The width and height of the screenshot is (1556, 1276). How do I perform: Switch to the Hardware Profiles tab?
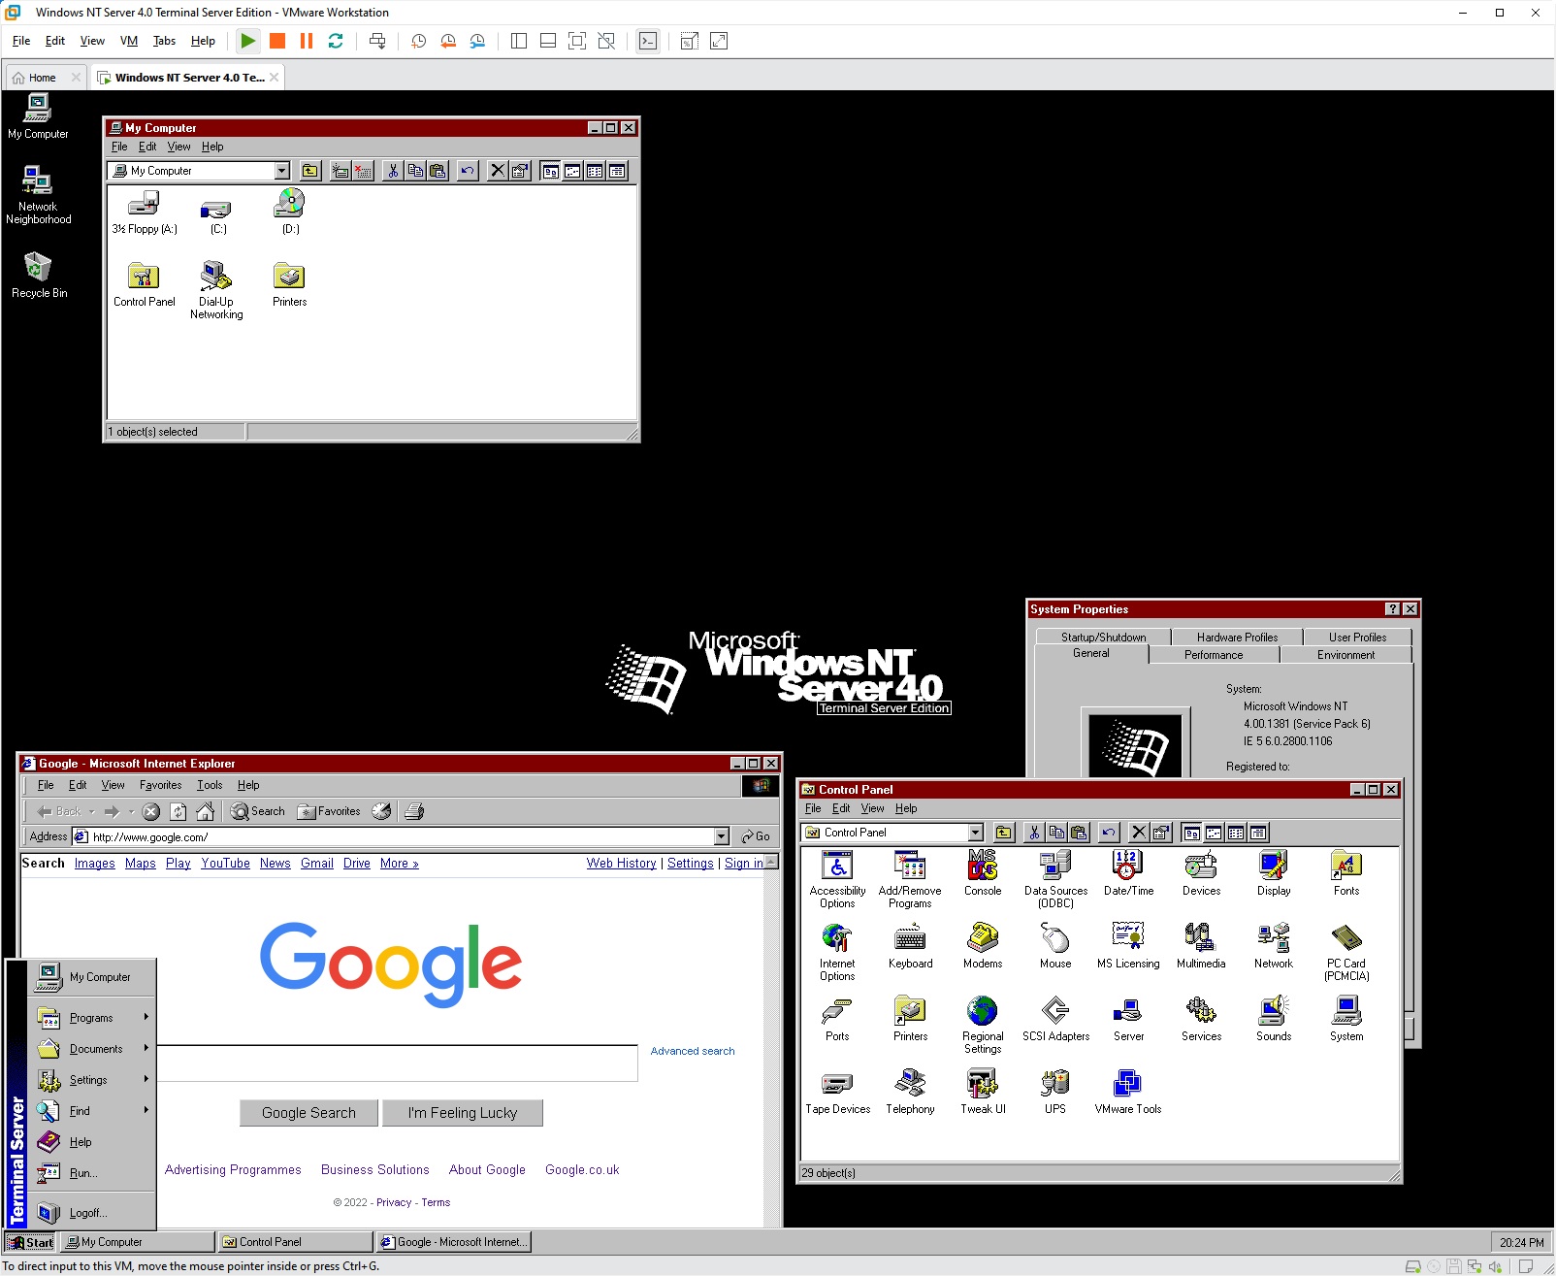pyautogui.click(x=1237, y=637)
